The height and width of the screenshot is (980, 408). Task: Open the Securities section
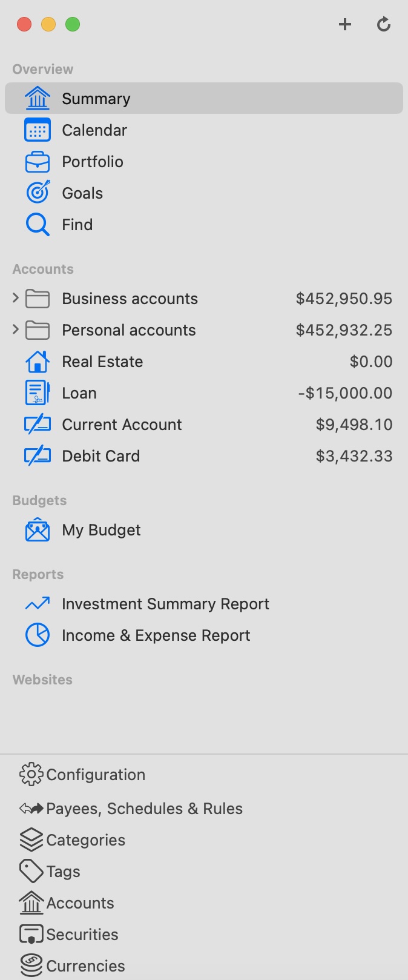tap(82, 935)
